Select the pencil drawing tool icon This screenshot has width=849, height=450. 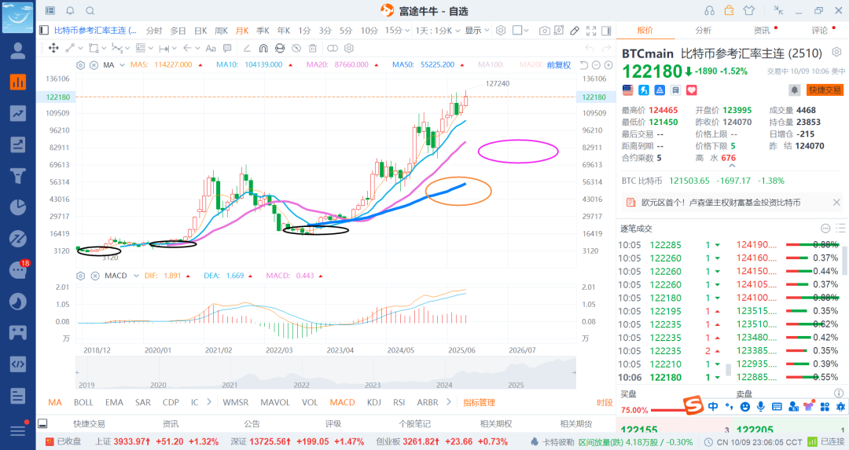point(575,31)
